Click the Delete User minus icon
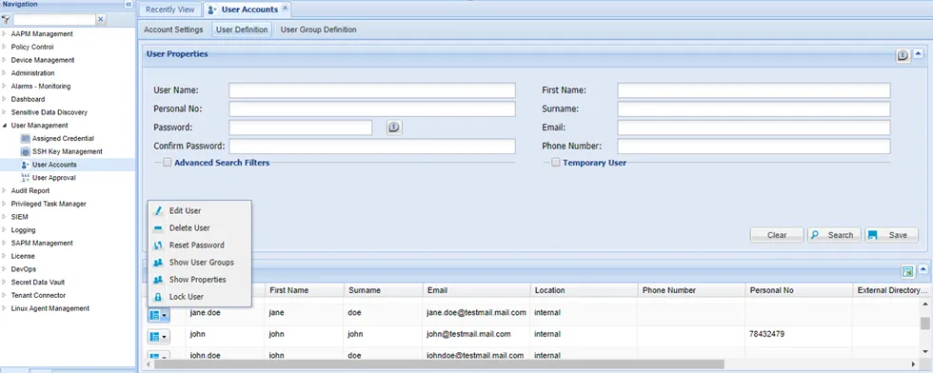Image resolution: width=933 pixels, height=373 pixels. [x=158, y=227]
